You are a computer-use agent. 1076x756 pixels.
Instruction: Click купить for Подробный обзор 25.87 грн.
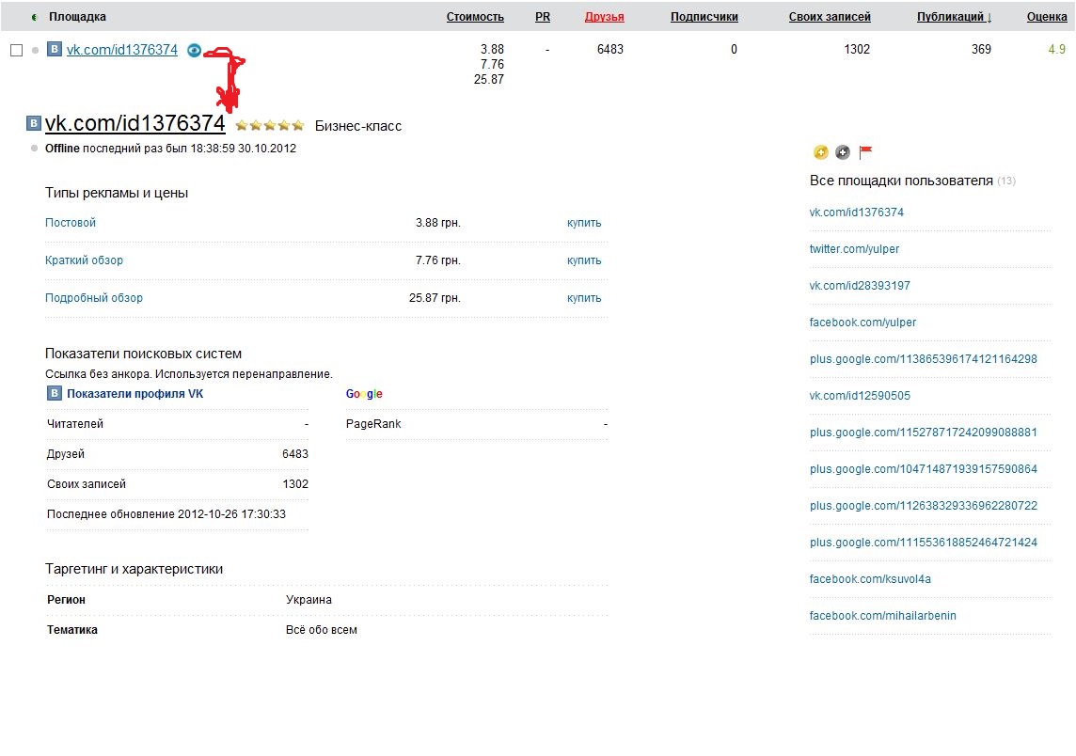click(584, 298)
